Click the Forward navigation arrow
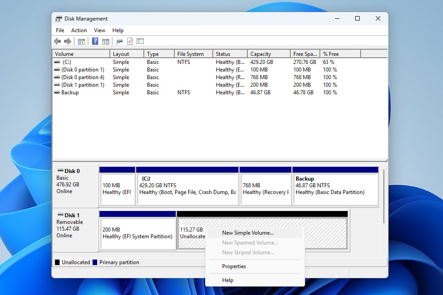Image resolution: width=443 pixels, height=295 pixels. tap(68, 41)
